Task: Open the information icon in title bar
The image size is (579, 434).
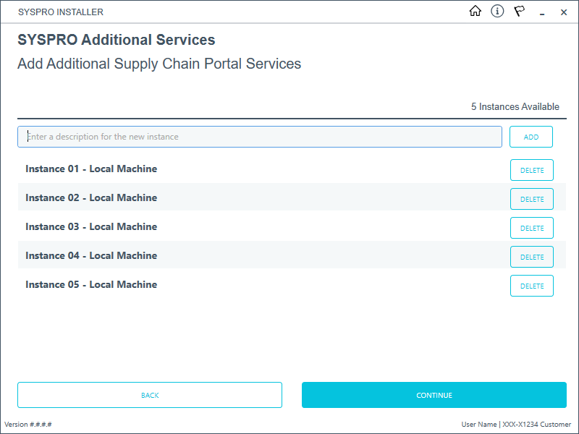Action: click(497, 12)
